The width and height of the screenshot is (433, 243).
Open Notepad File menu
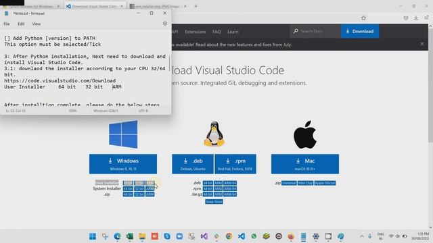click(x=7, y=24)
